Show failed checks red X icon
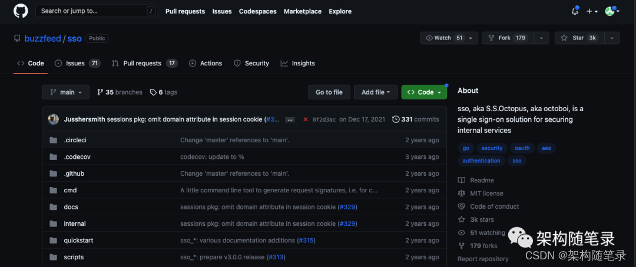Viewport: 636px width, 267px height. pyautogui.click(x=305, y=119)
